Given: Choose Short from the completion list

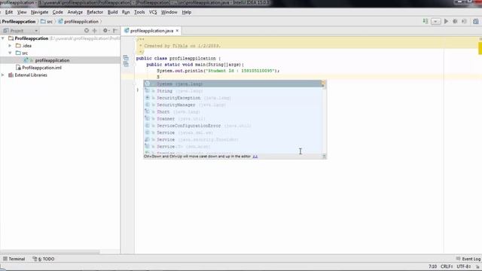Looking at the screenshot, I should (x=233, y=112).
